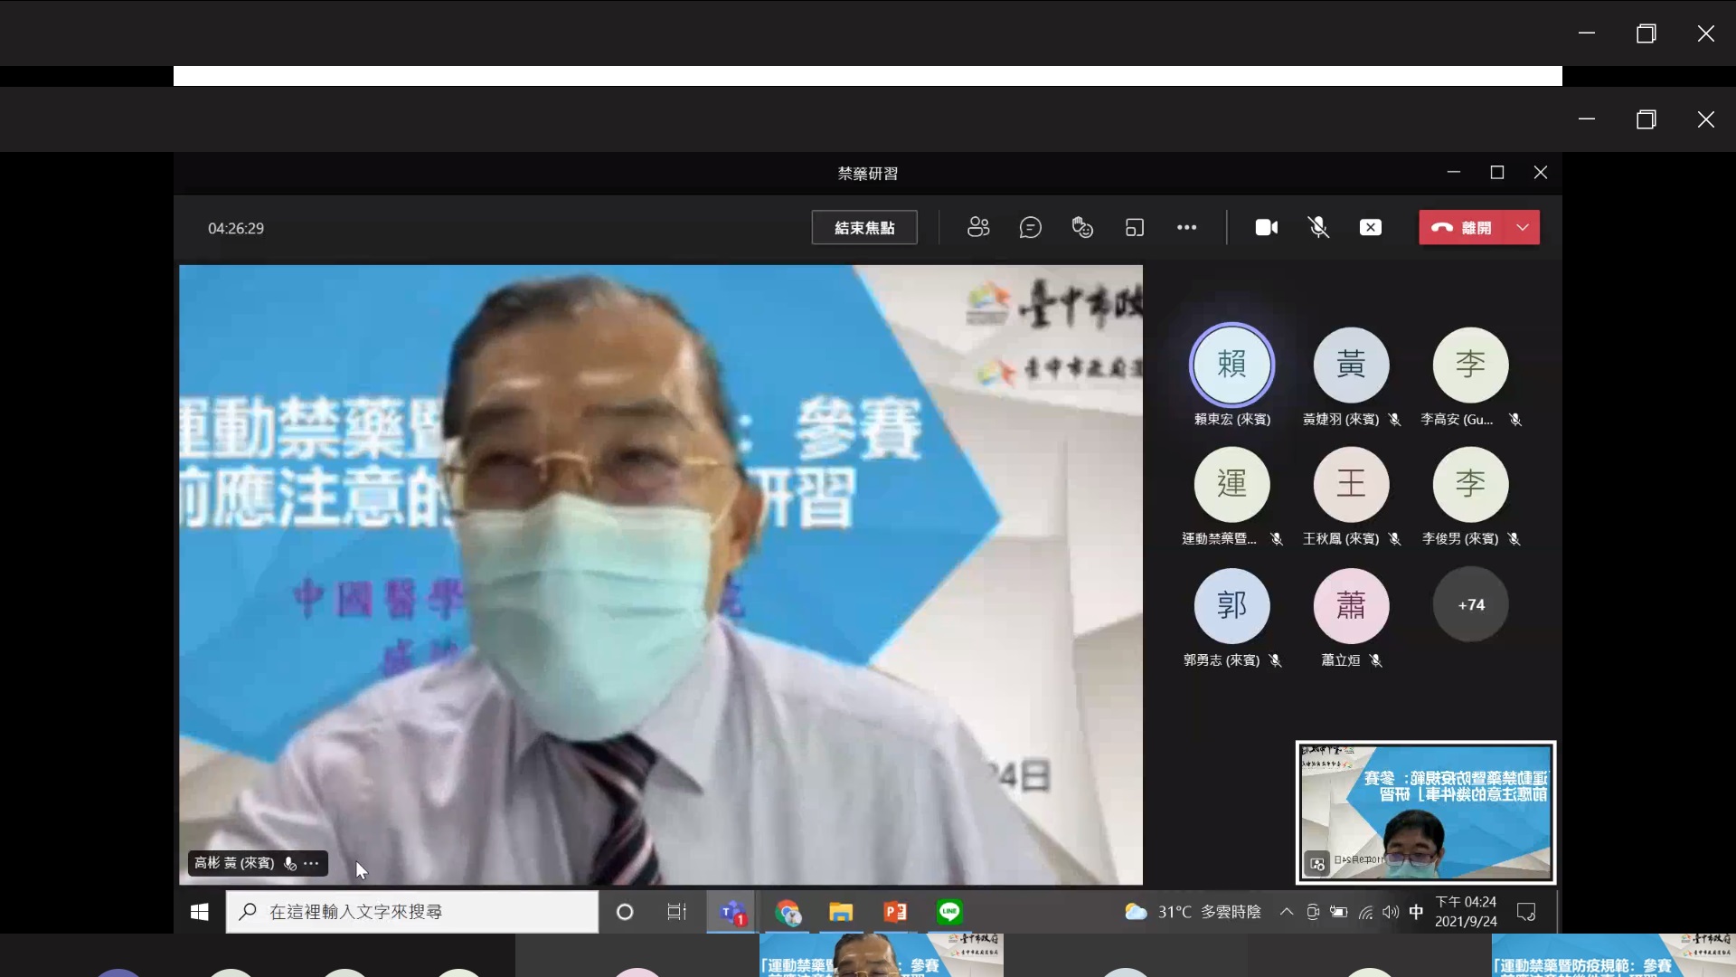The image size is (1736, 977).
Task: Open the more actions ellipsis menu
Action: [x=1186, y=228]
